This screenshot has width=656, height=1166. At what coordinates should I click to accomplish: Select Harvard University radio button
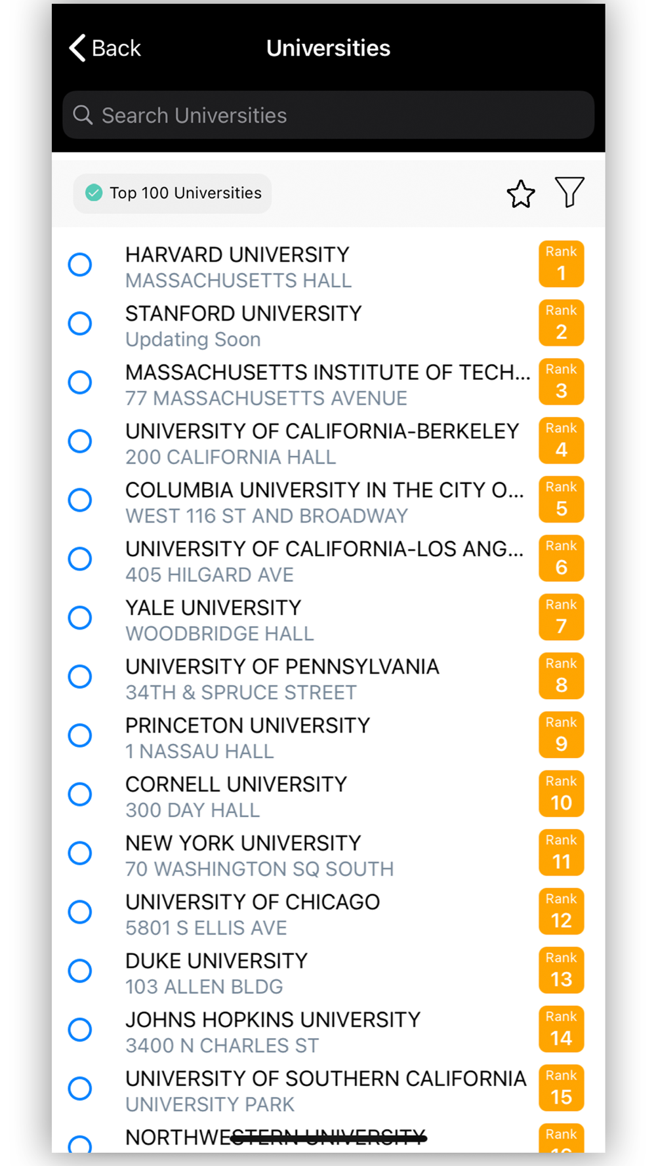tap(80, 264)
